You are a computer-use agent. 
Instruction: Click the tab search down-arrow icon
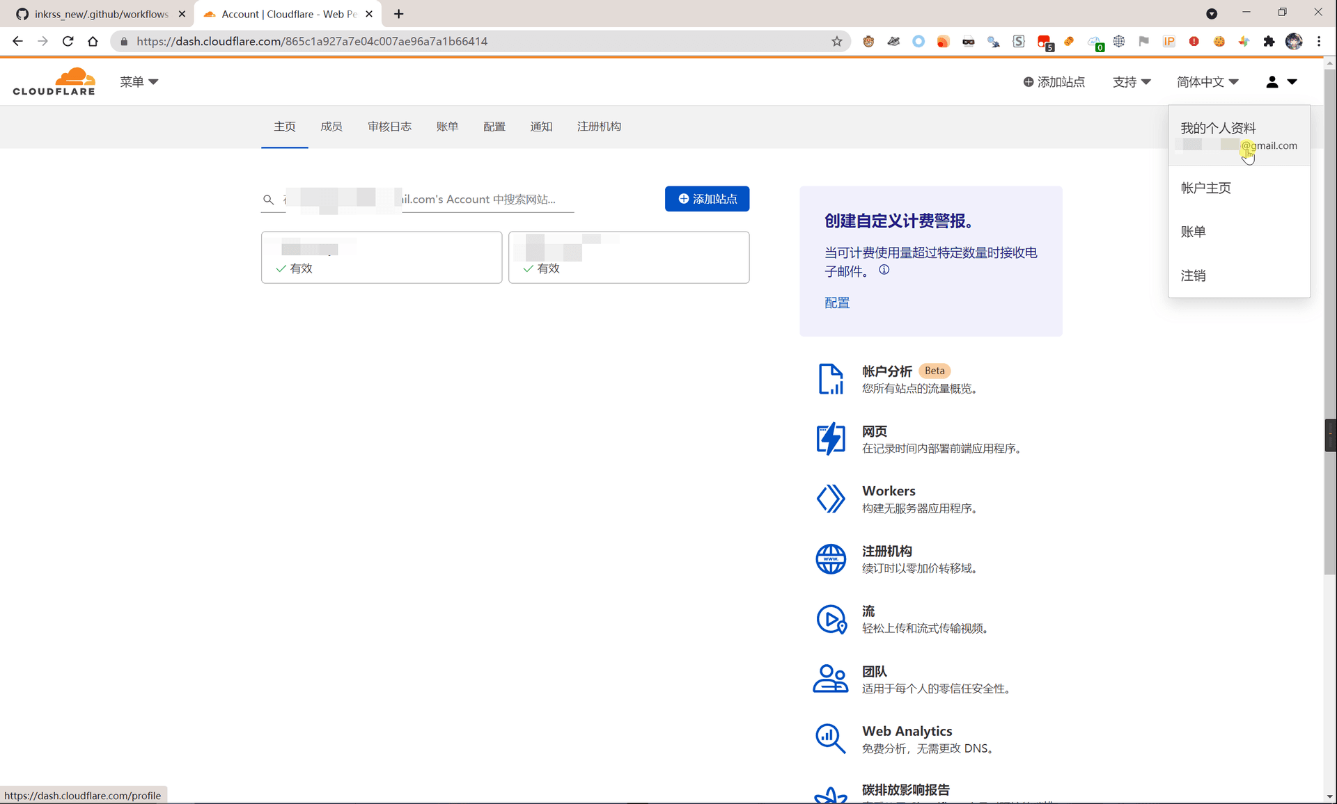click(1212, 14)
